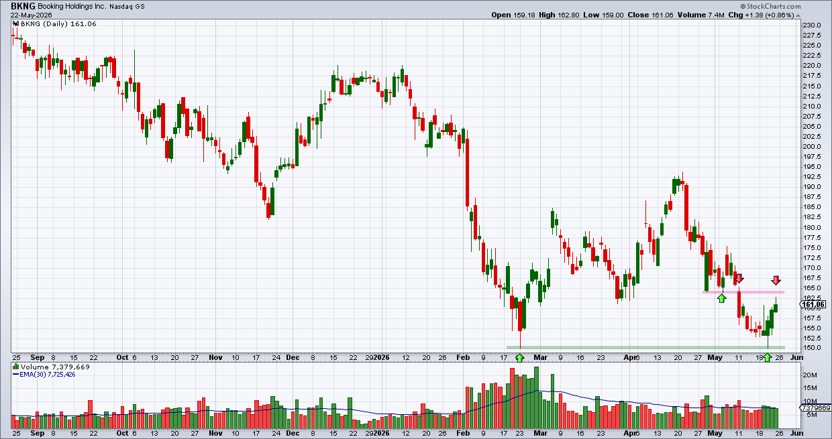Click the blue EMA line icon in legend
832x439 pixels.
click(17, 375)
